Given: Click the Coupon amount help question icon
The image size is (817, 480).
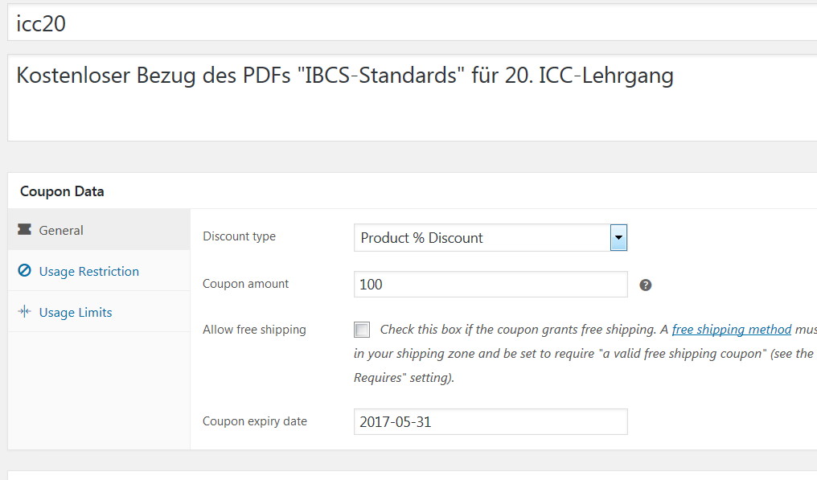Looking at the screenshot, I should click(646, 285).
